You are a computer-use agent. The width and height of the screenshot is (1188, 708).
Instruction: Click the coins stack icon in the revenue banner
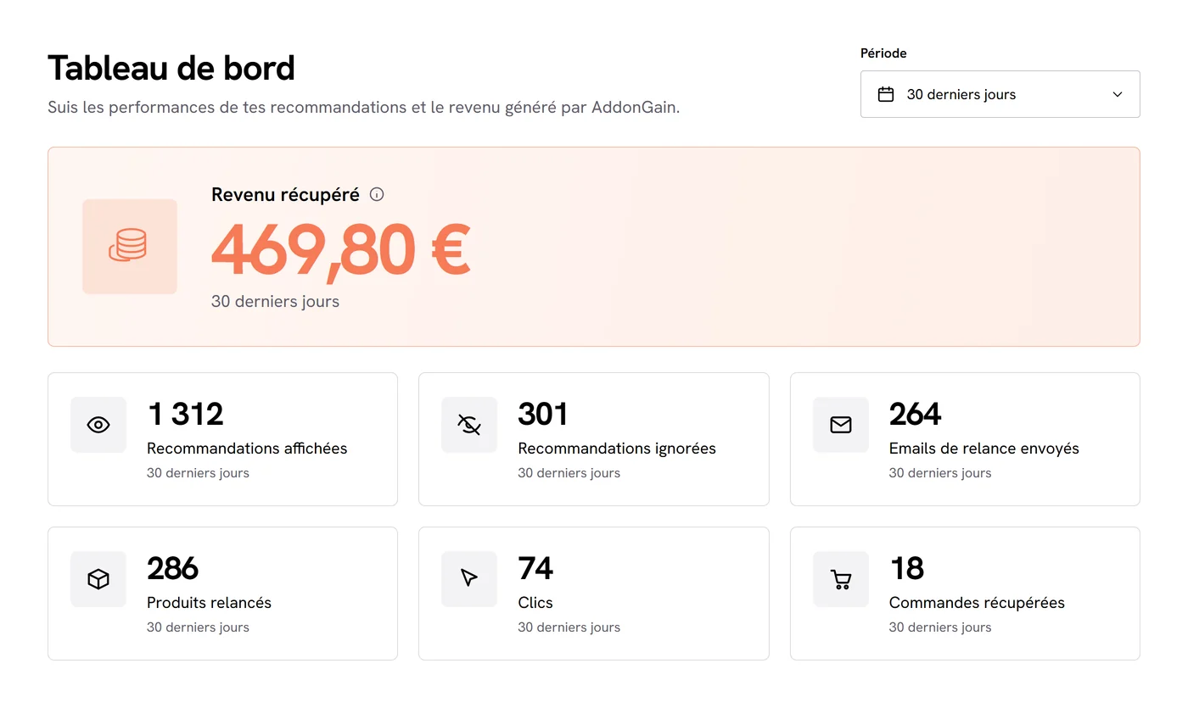(129, 246)
